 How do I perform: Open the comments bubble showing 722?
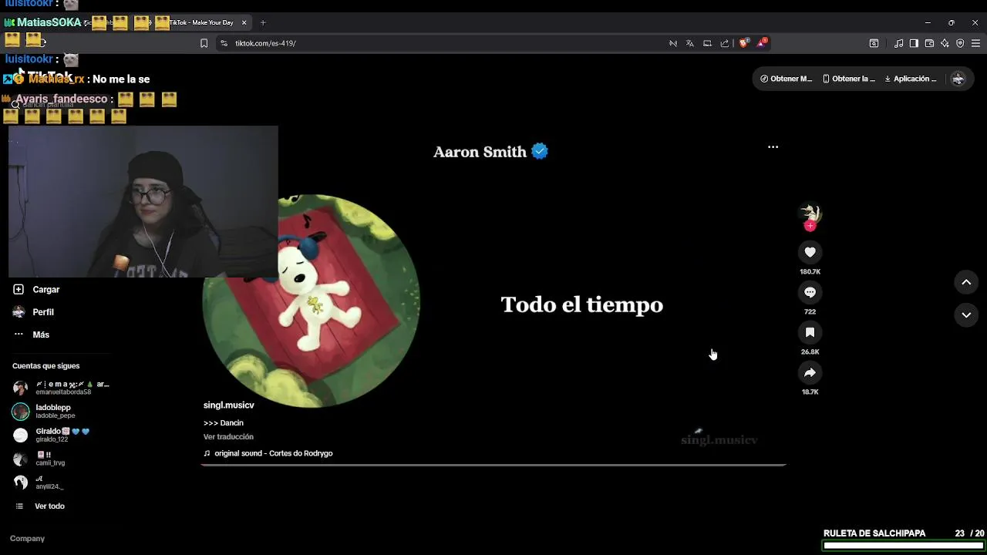pyautogui.click(x=810, y=292)
